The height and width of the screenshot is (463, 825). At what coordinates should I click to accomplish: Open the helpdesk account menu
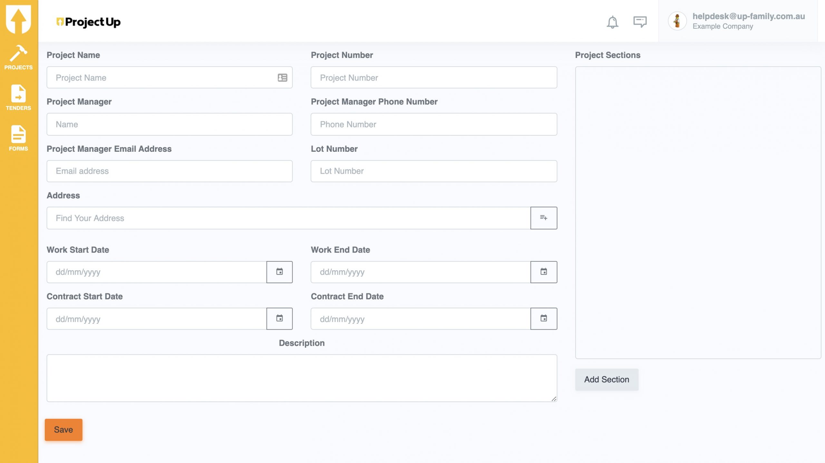[x=748, y=21]
